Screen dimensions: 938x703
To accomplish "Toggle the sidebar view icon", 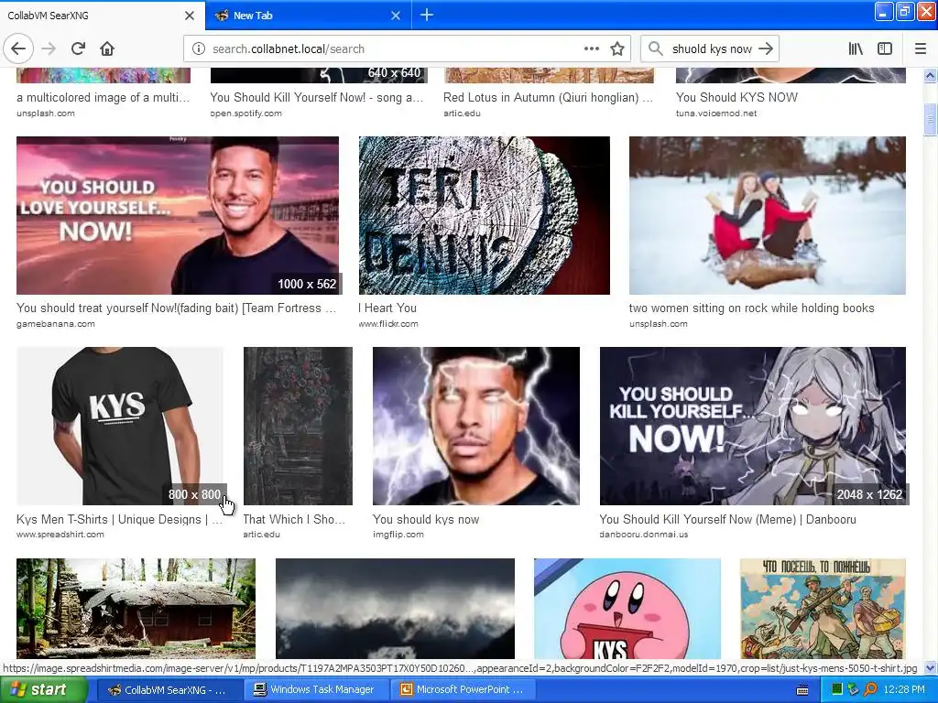I will [885, 49].
